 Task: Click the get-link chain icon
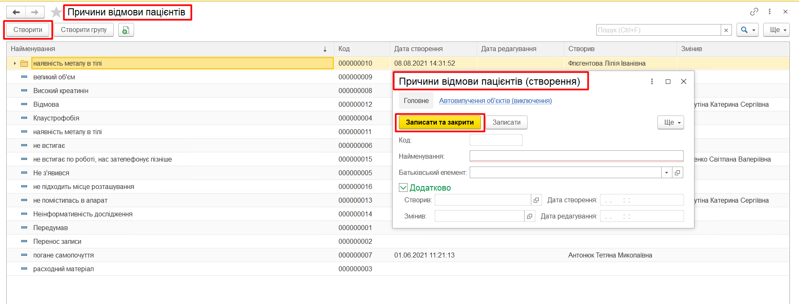754,12
